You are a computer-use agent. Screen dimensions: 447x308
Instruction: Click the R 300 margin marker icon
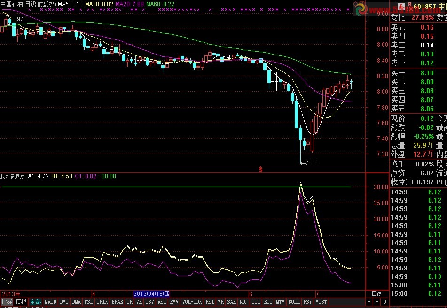point(410,6)
